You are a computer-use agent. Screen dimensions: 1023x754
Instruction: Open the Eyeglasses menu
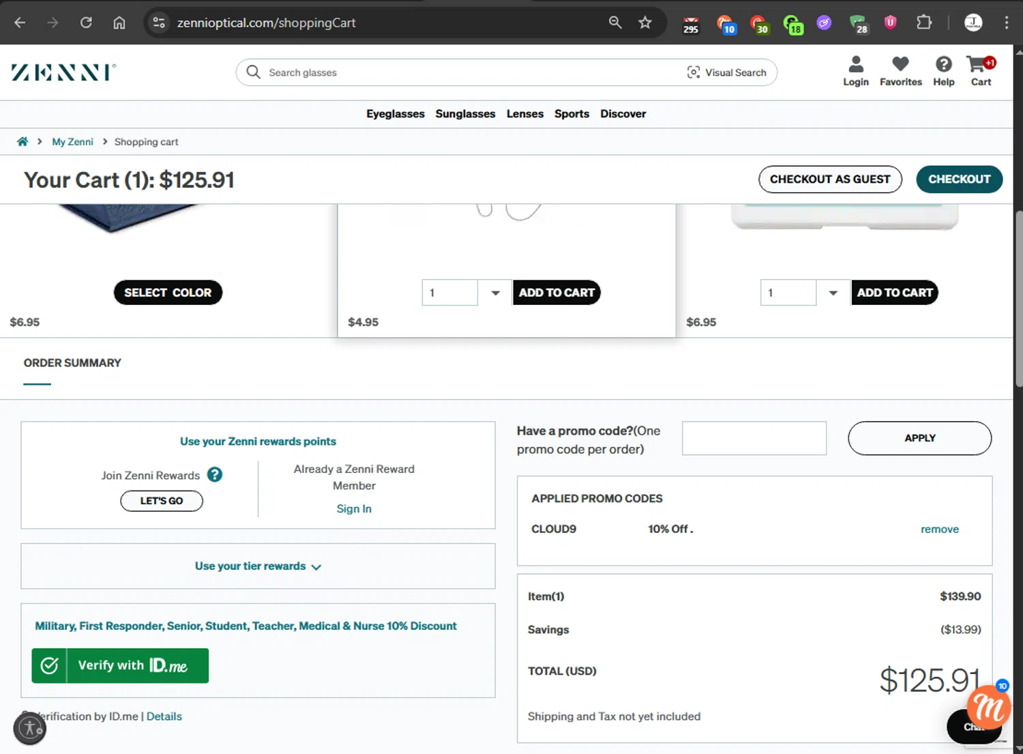(x=396, y=114)
